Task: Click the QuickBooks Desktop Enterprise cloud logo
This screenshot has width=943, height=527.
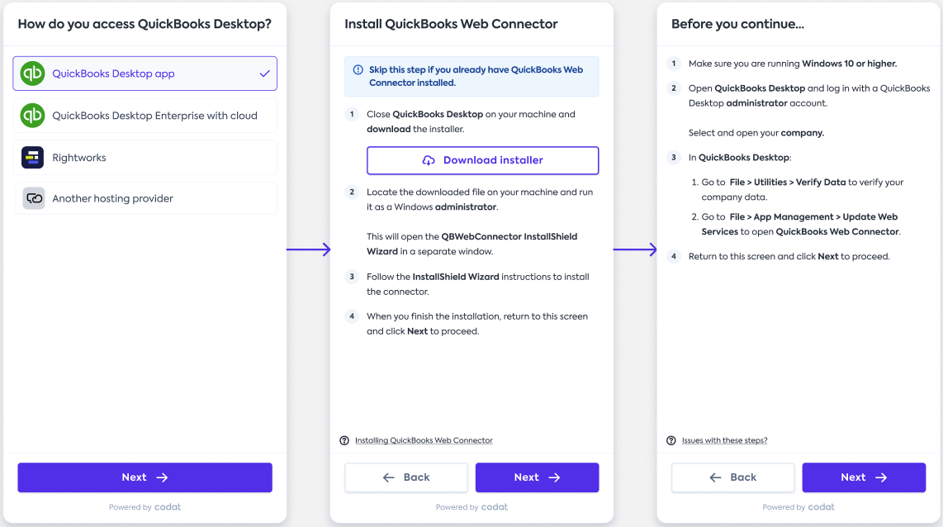Action: (32, 116)
